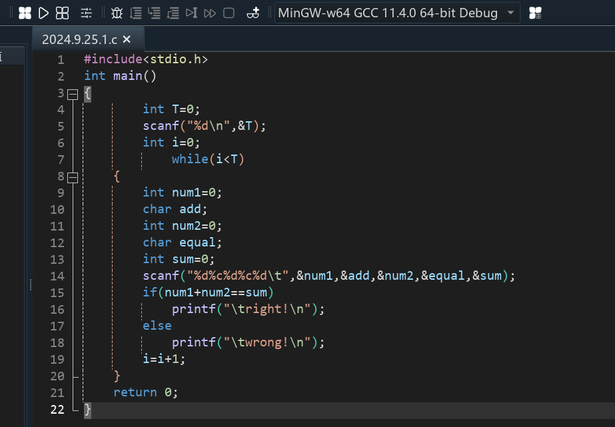The height and width of the screenshot is (427, 615).
Task: Click the Rebuild All four-squares outline icon
Action: pyautogui.click(x=63, y=13)
